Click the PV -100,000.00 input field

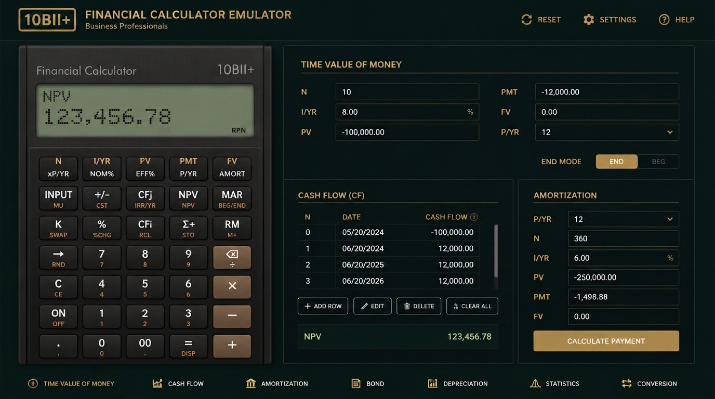pos(407,132)
